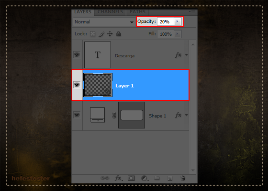
Task: Delete layer with the trash icon
Action: point(183,178)
